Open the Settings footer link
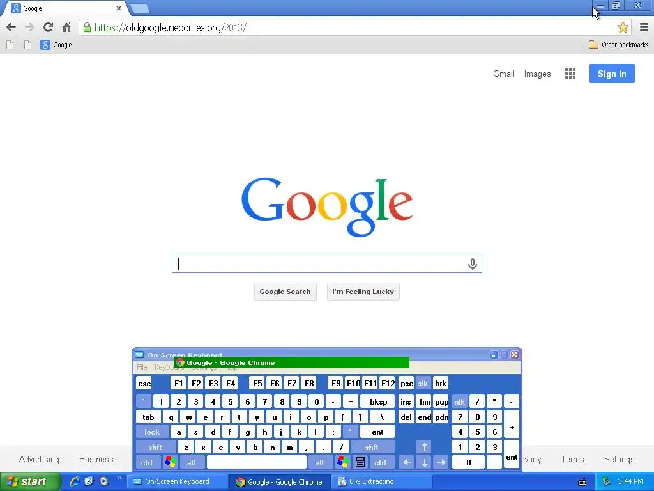The height and width of the screenshot is (491, 654). [620, 459]
